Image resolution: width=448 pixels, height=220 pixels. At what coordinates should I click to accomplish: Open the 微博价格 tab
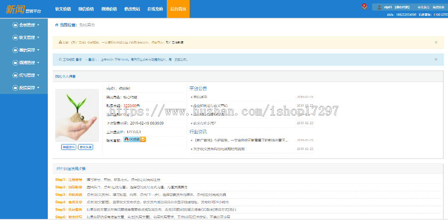(109, 9)
